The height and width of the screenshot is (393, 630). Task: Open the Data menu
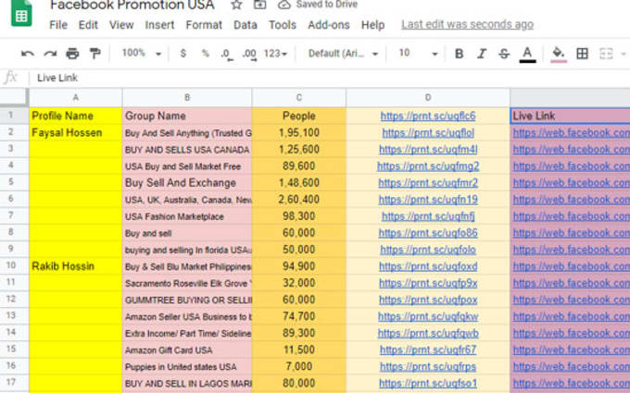point(246,25)
